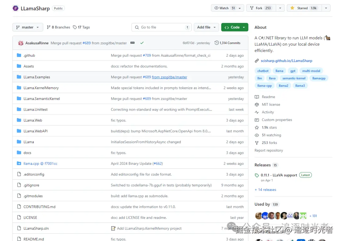Click the Report repository link
This screenshot has width=340, height=241.
coord(269,150)
